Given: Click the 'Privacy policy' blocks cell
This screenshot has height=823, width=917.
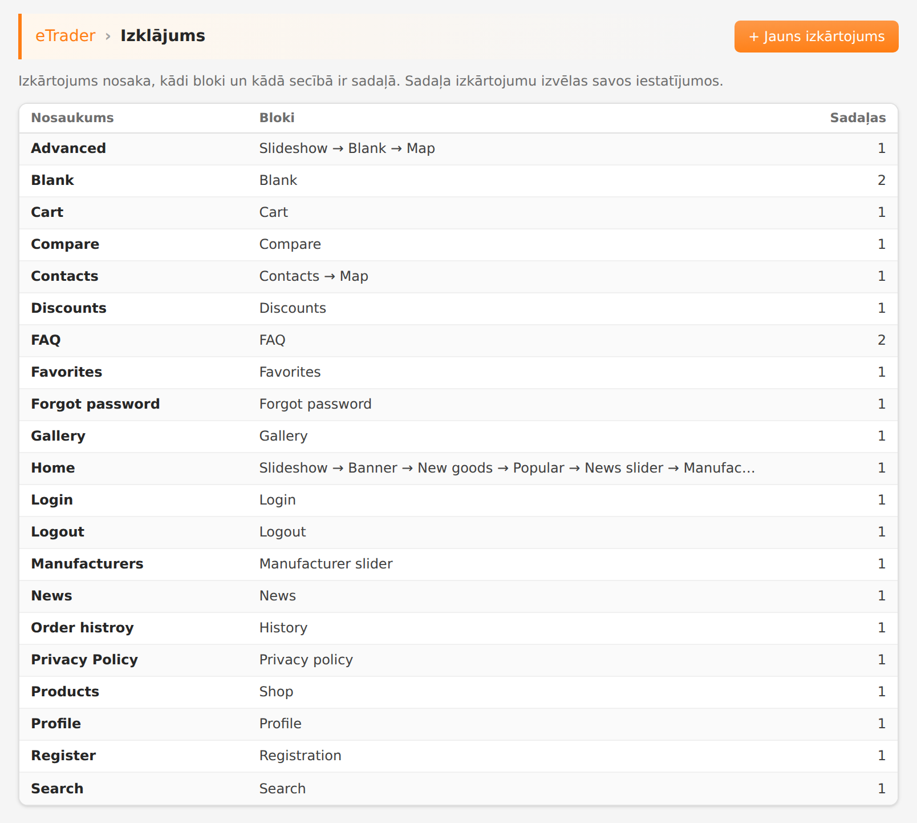Looking at the screenshot, I should (x=306, y=660).
